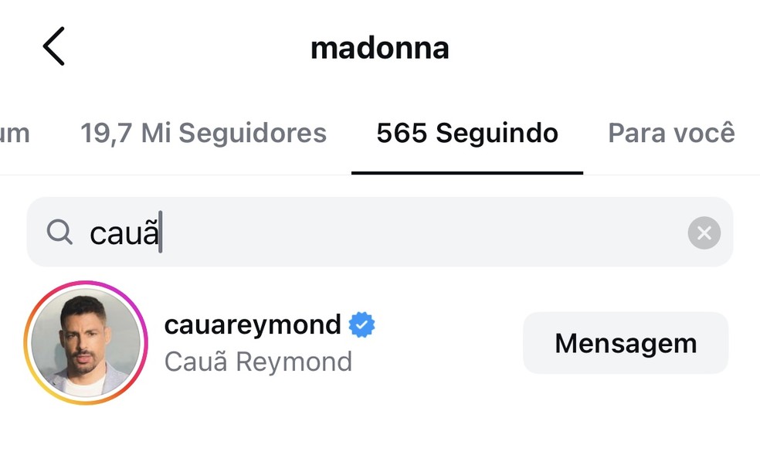Switch to the 19,7 Mi Seguidores tab
760x465 pixels.
click(203, 133)
